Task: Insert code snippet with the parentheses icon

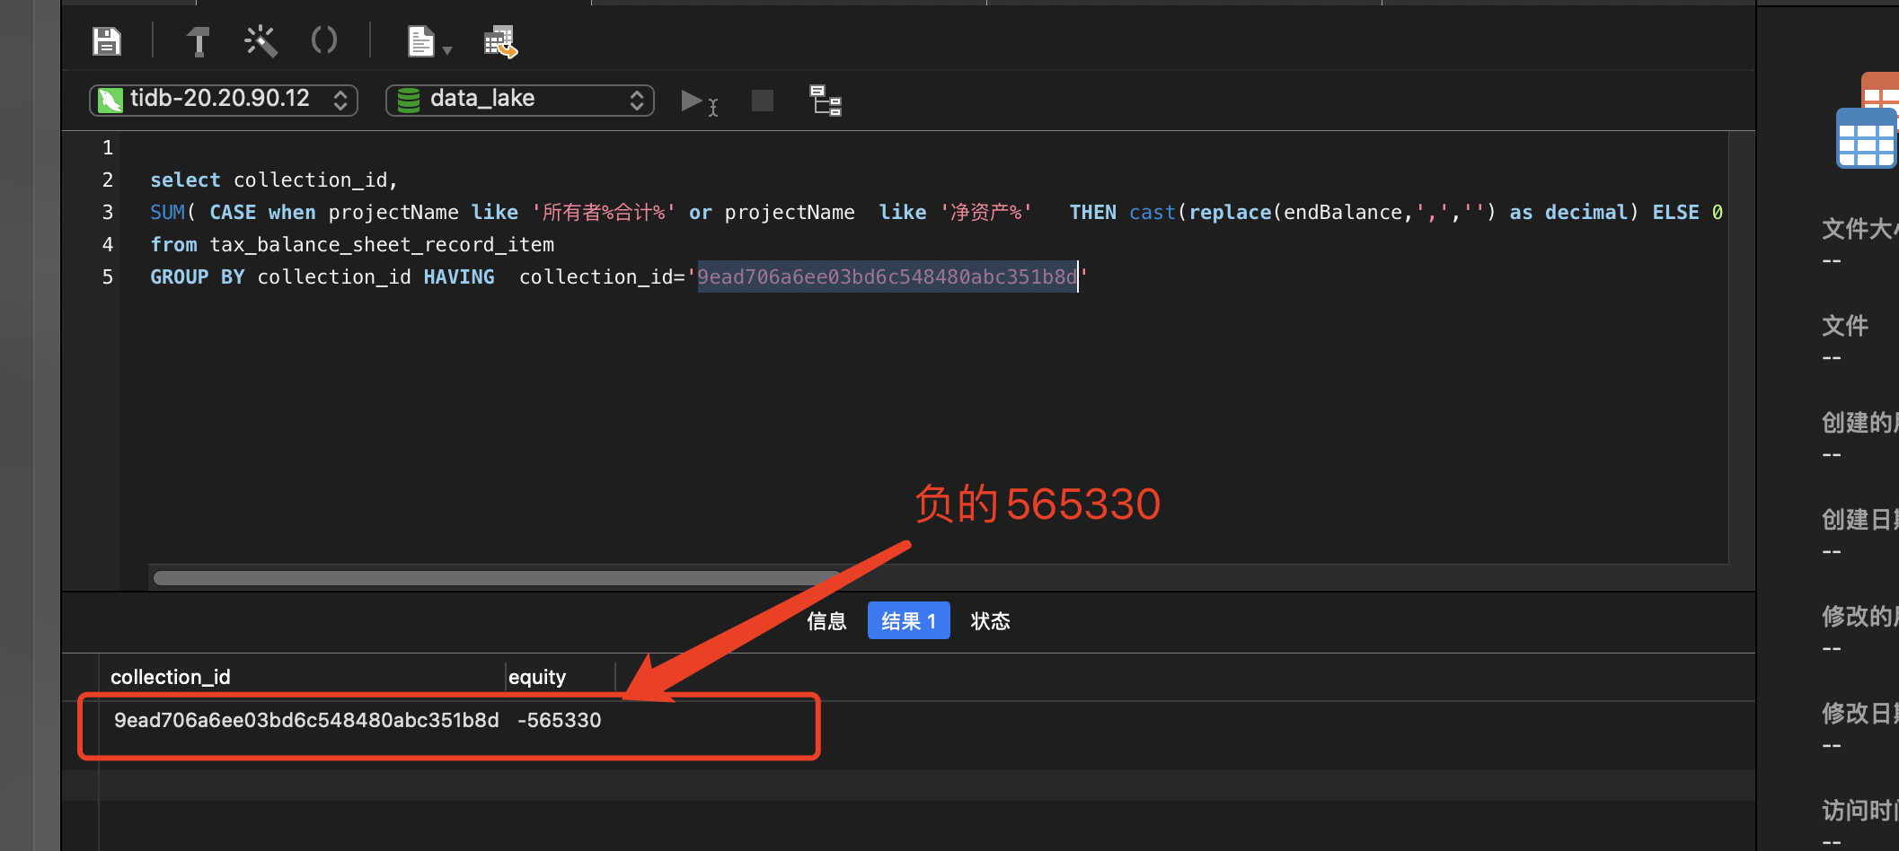Action: pyautogui.click(x=323, y=40)
